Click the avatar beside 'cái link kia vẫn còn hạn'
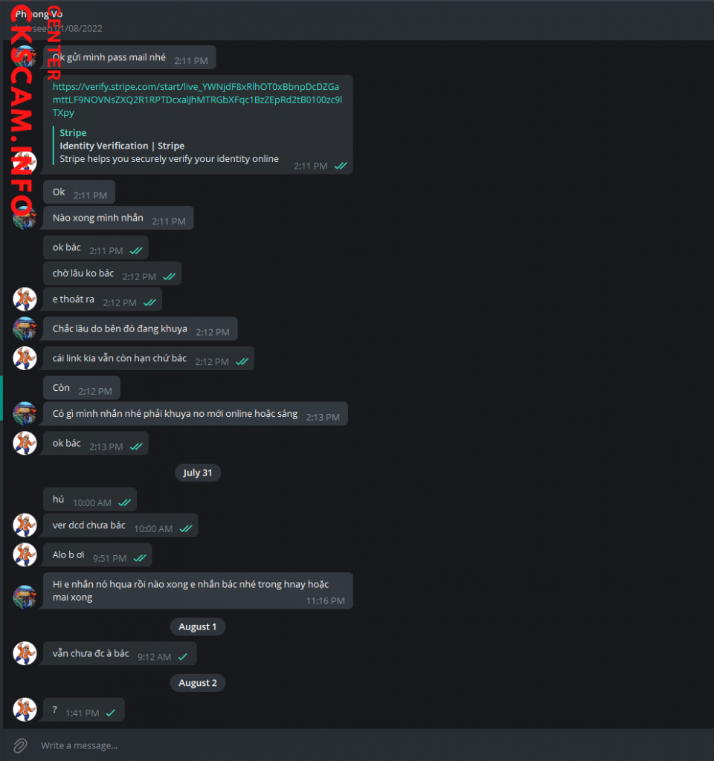Image resolution: width=714 pixels, height=761 pixels. pyautogui.click(x=25, y=358)
